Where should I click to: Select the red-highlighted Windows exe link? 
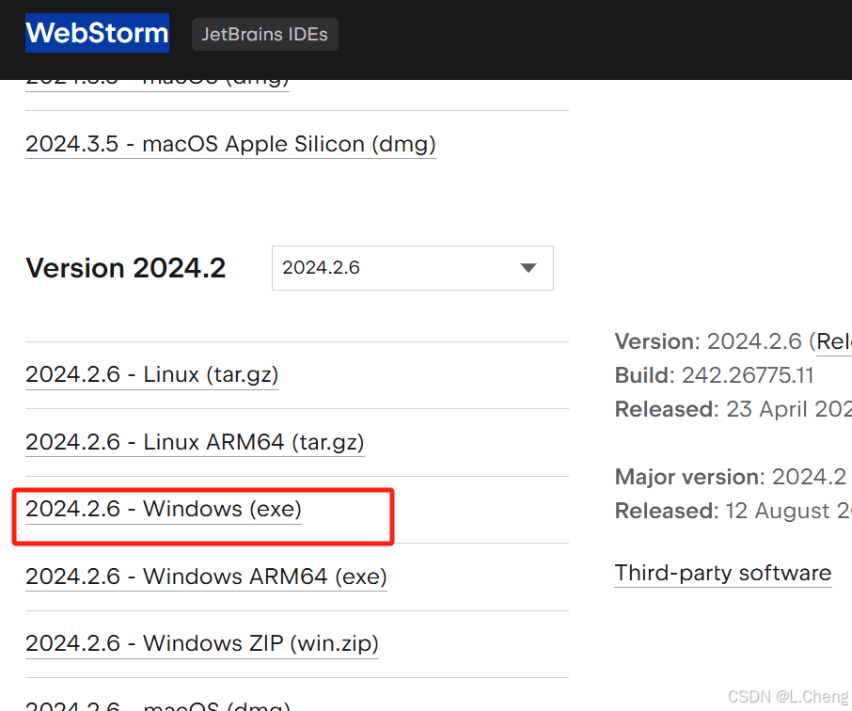pos(163,509)
